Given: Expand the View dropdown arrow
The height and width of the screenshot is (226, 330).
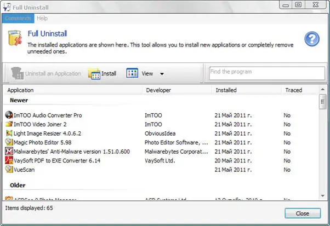Looking at the screenshot, I should click(x=162, y=74).
